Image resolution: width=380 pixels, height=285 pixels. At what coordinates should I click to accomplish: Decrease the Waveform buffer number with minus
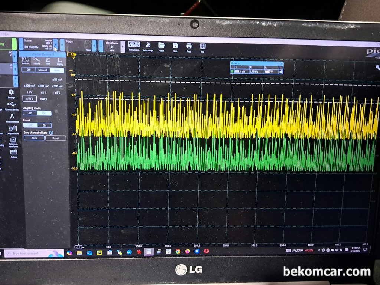[101, 46]
